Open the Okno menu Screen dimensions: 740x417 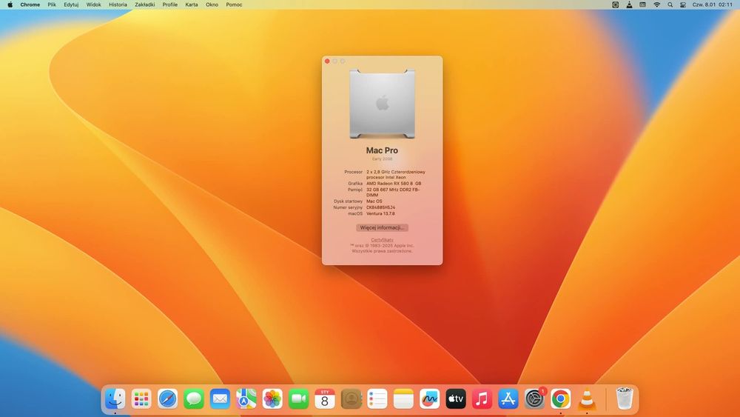pos(212,4)
